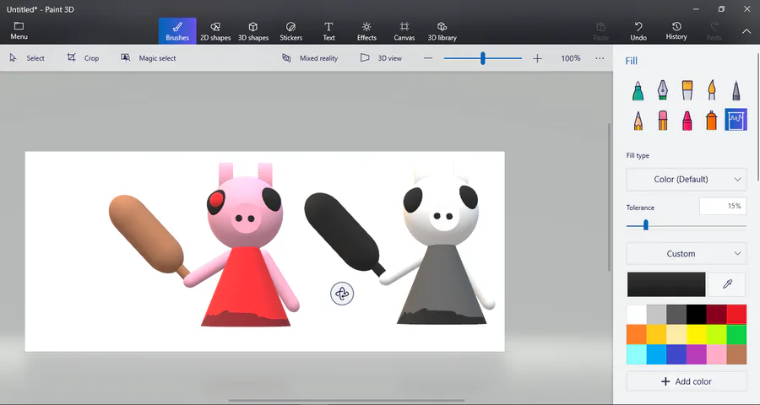Click the brown bat object
Screen dimensions: 760x405
pos(146,235)
